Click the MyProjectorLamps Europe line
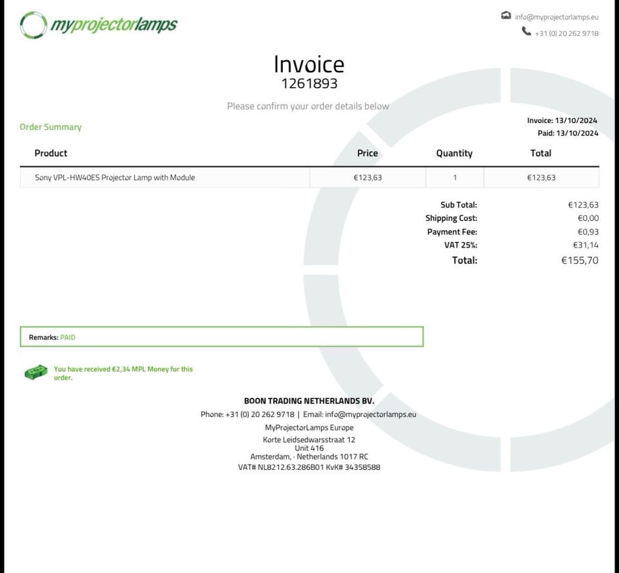Screen dimensions: 619x573 point(309,427)
